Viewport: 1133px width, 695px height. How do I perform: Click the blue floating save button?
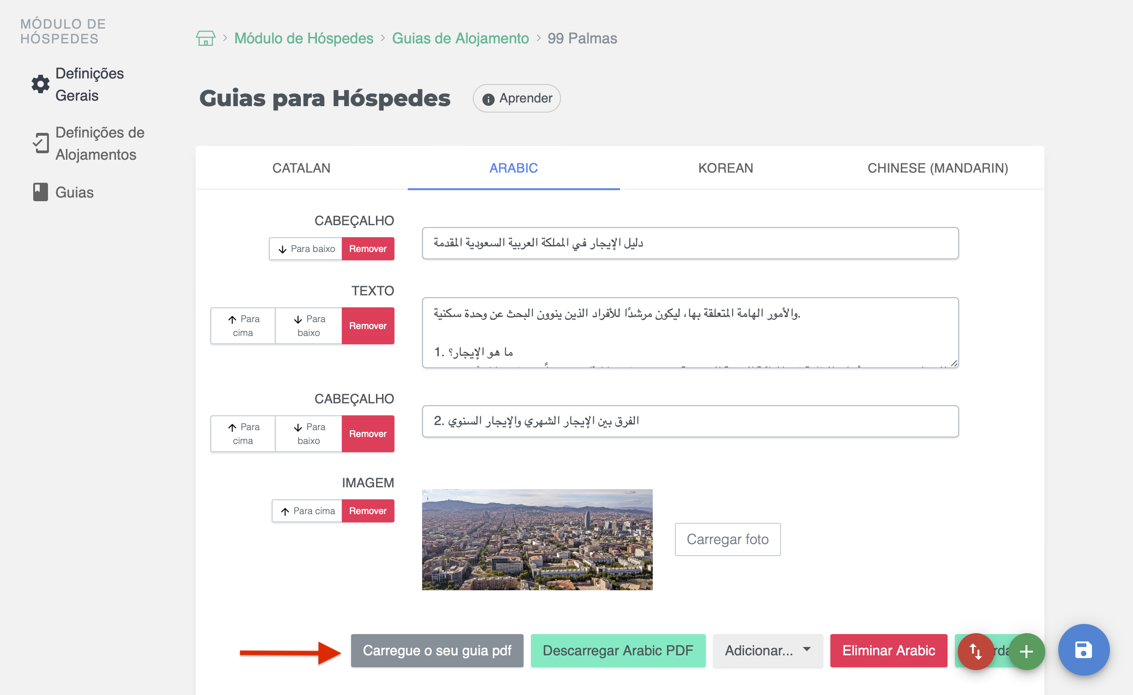coord(1083,650)
